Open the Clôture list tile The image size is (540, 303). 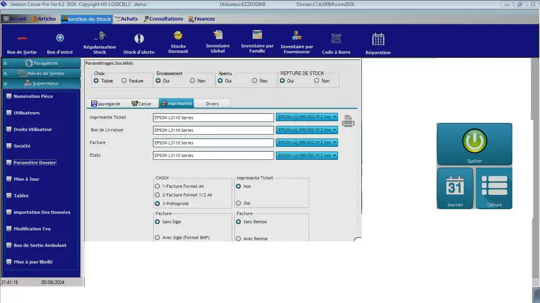[494, 186]
